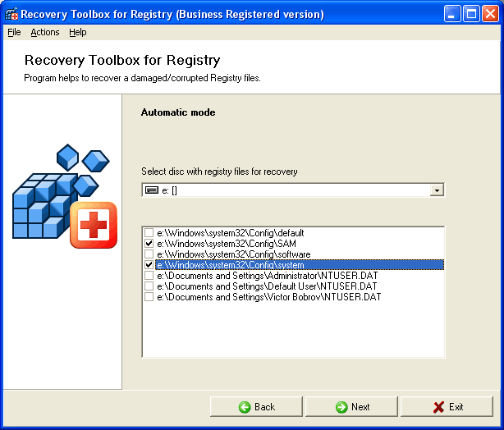Check the Config\default registry file

point(149,232)
